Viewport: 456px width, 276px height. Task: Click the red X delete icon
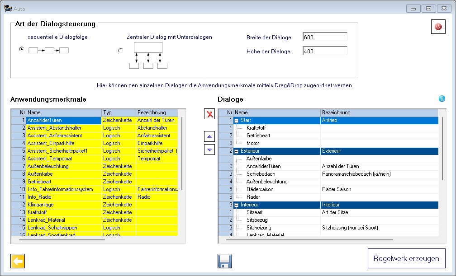tap(209, 114)
